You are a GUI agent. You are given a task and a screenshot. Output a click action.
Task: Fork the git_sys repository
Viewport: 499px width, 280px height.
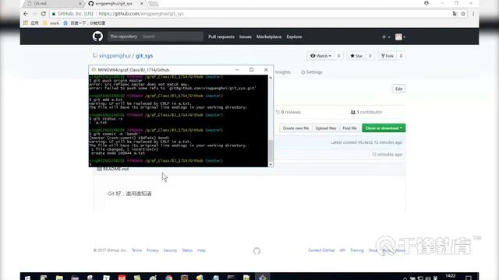pyautogui.click(x=388, y=55)
